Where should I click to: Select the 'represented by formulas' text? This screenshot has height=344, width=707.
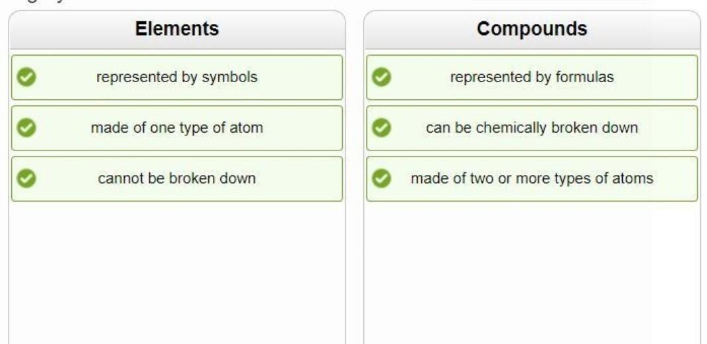tap(532, 78)
